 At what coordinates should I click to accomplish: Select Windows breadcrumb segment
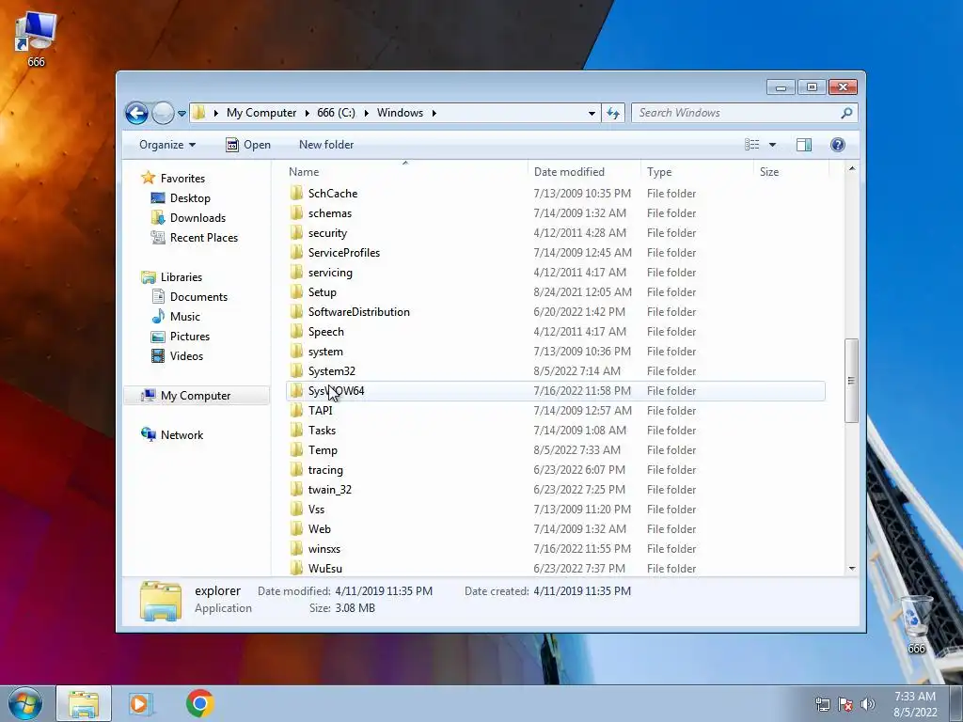pyautogui.click(x=400, y=113)
